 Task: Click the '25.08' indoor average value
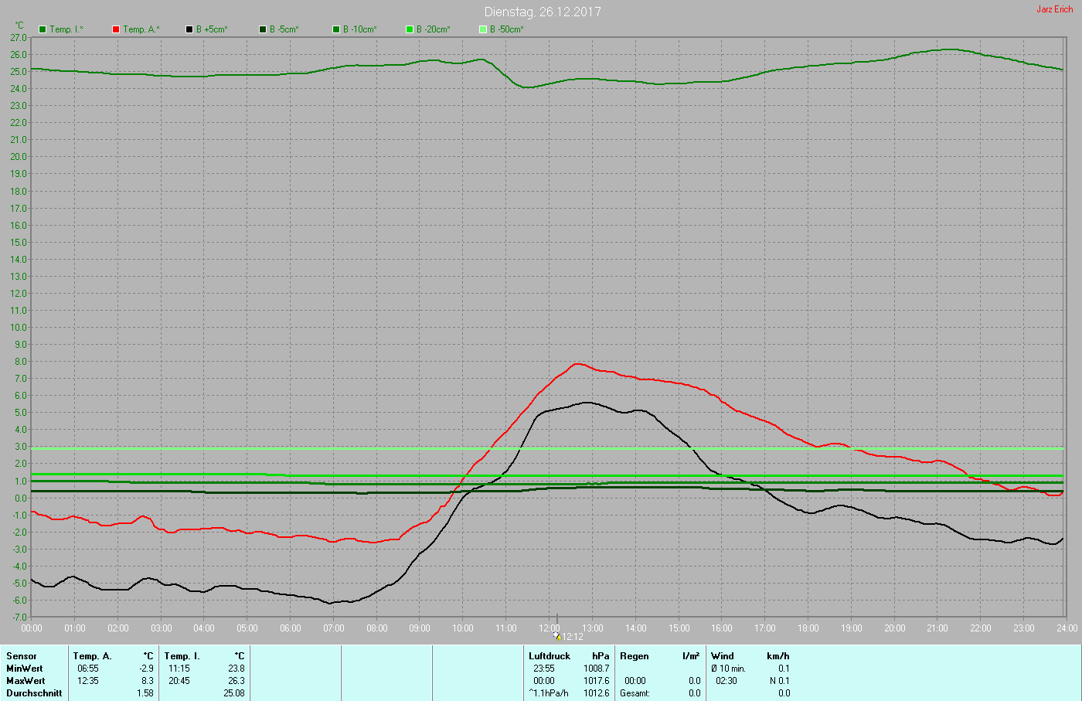(x=234, y=693)
